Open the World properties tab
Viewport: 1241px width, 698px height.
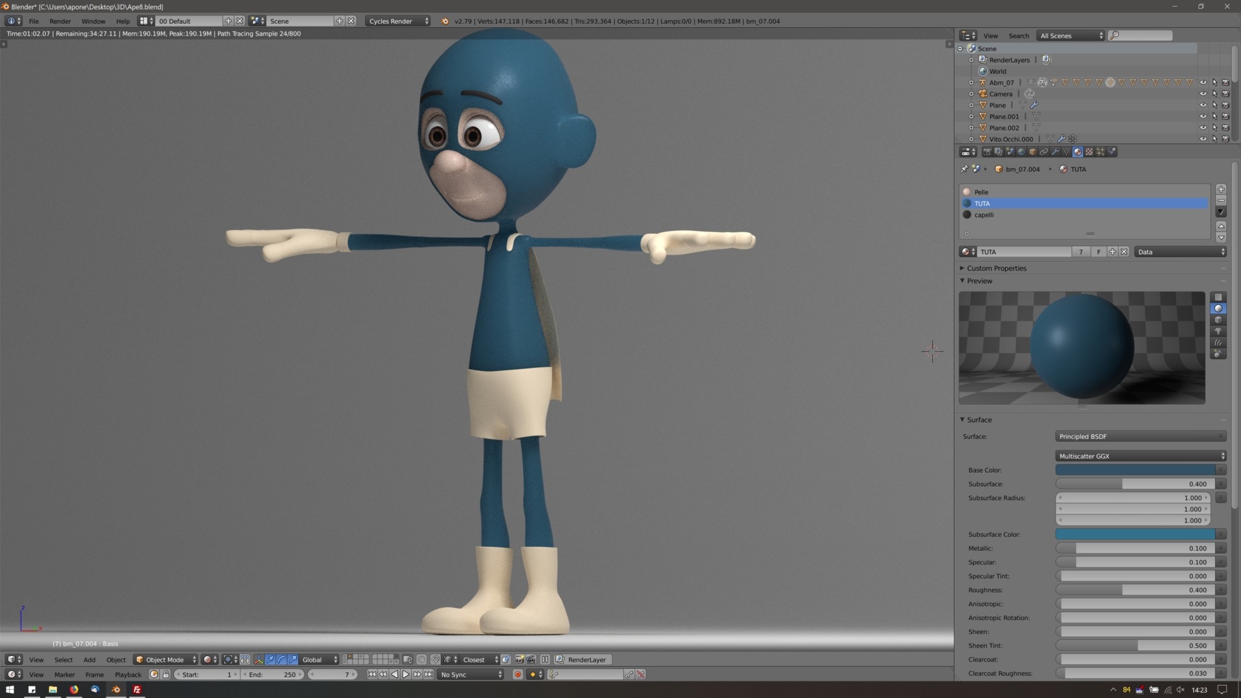[1021, 152]
